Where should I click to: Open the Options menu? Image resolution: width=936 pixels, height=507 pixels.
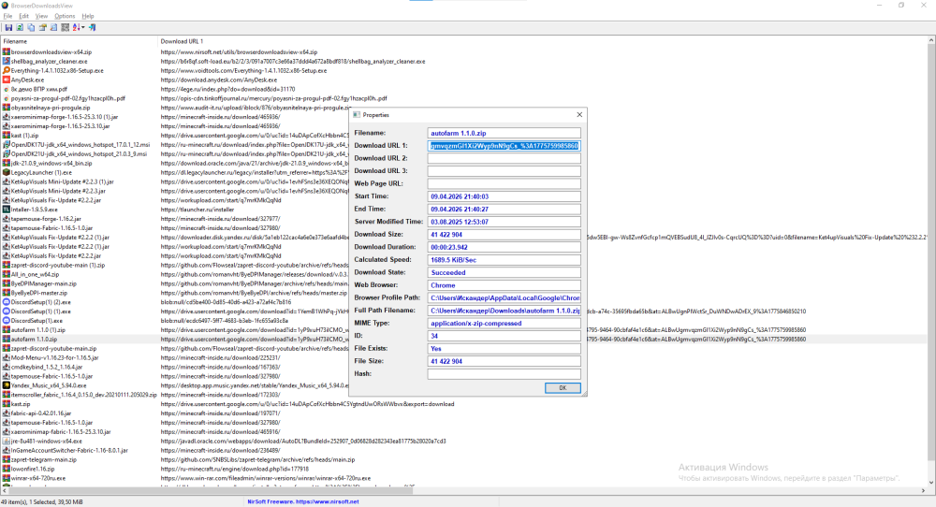[x=65, y=16]
